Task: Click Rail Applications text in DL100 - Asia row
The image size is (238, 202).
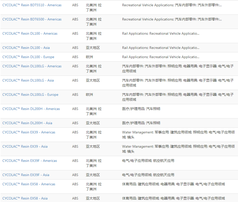Action: [160, 48]
